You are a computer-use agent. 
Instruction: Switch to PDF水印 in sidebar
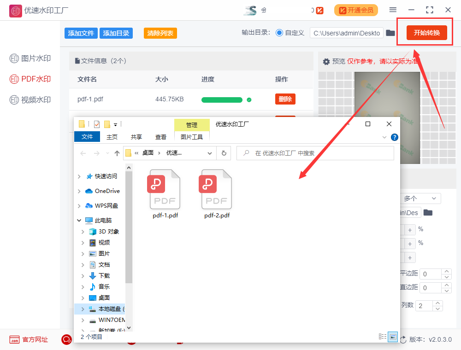point(30,79)
